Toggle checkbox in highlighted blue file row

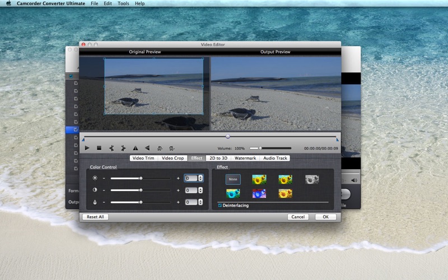coord(76,130)
